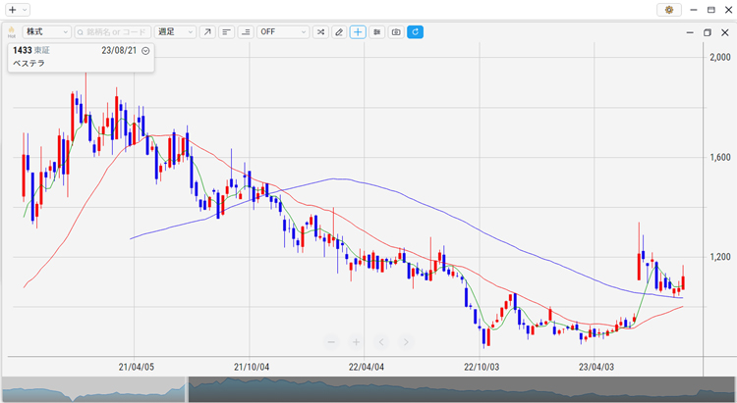
Task: Open the 株式 instrument type dropdown
Action: (x=46, y=31)
